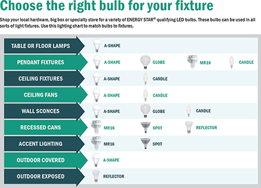Click the Spot text label in Accent Lighting row
The image size is (261, 188).
157,144
